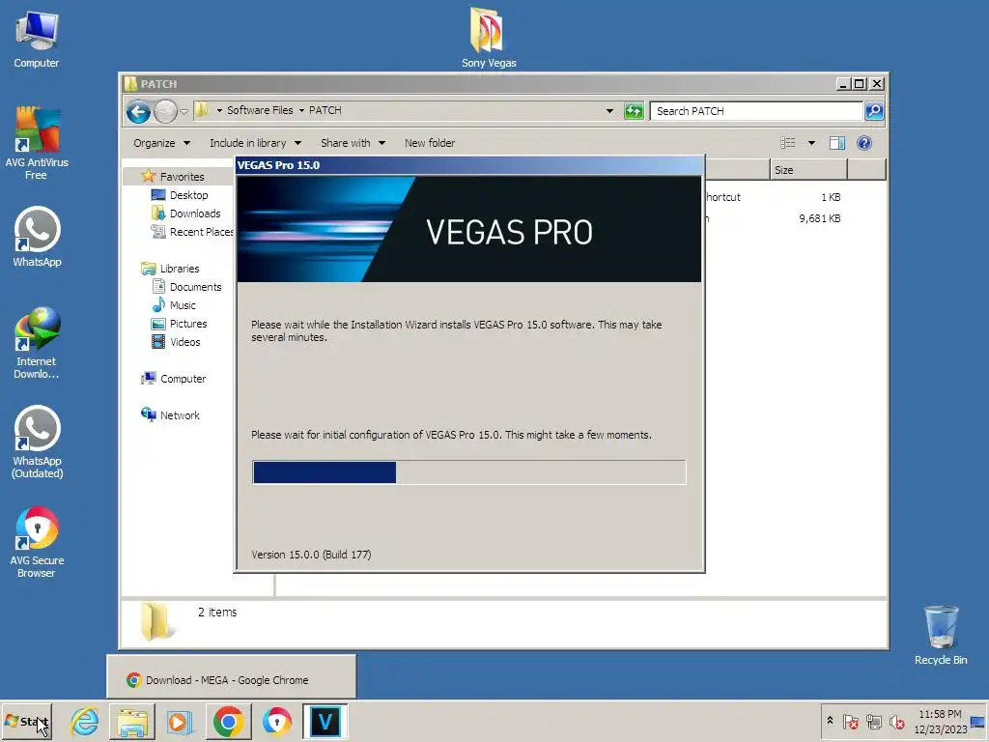Sort by the Size column header
989x742 pixels.
(x=808, y=170)
